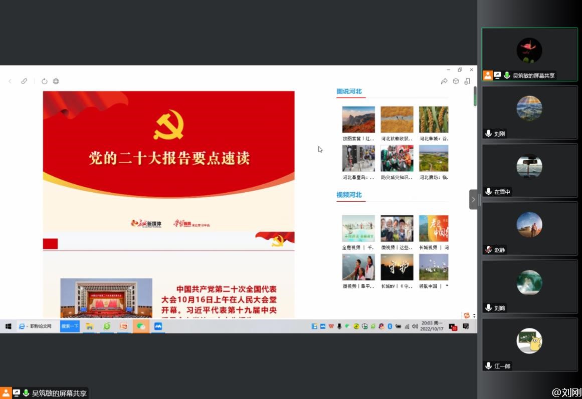Toggle microphone icon on 赵静's tile
Image resolution: width=582 pixels, height=399 pixels.
(x=488, y=250)
